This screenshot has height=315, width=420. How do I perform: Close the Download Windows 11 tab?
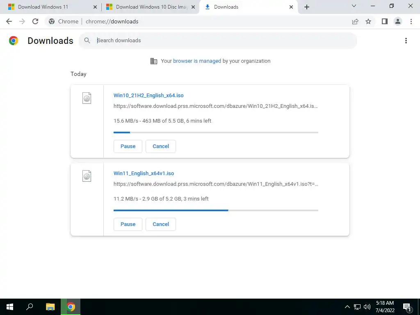tap(95, 7)
